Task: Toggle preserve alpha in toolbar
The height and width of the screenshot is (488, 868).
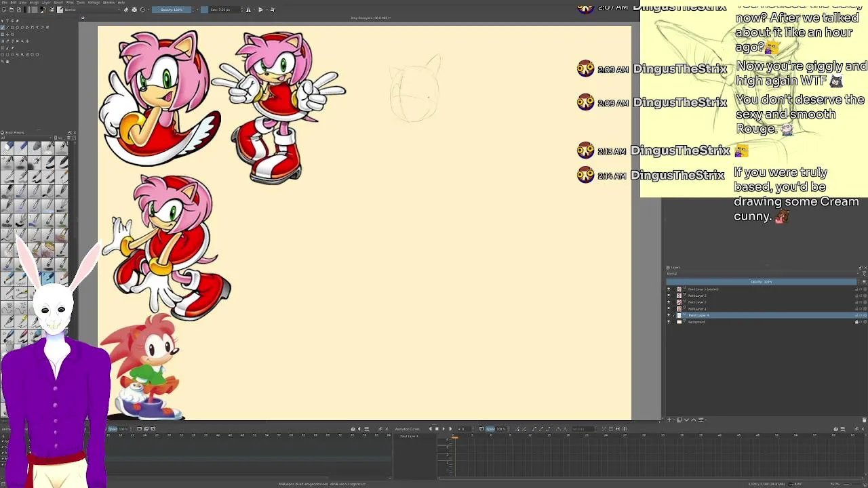Action: 134,9
